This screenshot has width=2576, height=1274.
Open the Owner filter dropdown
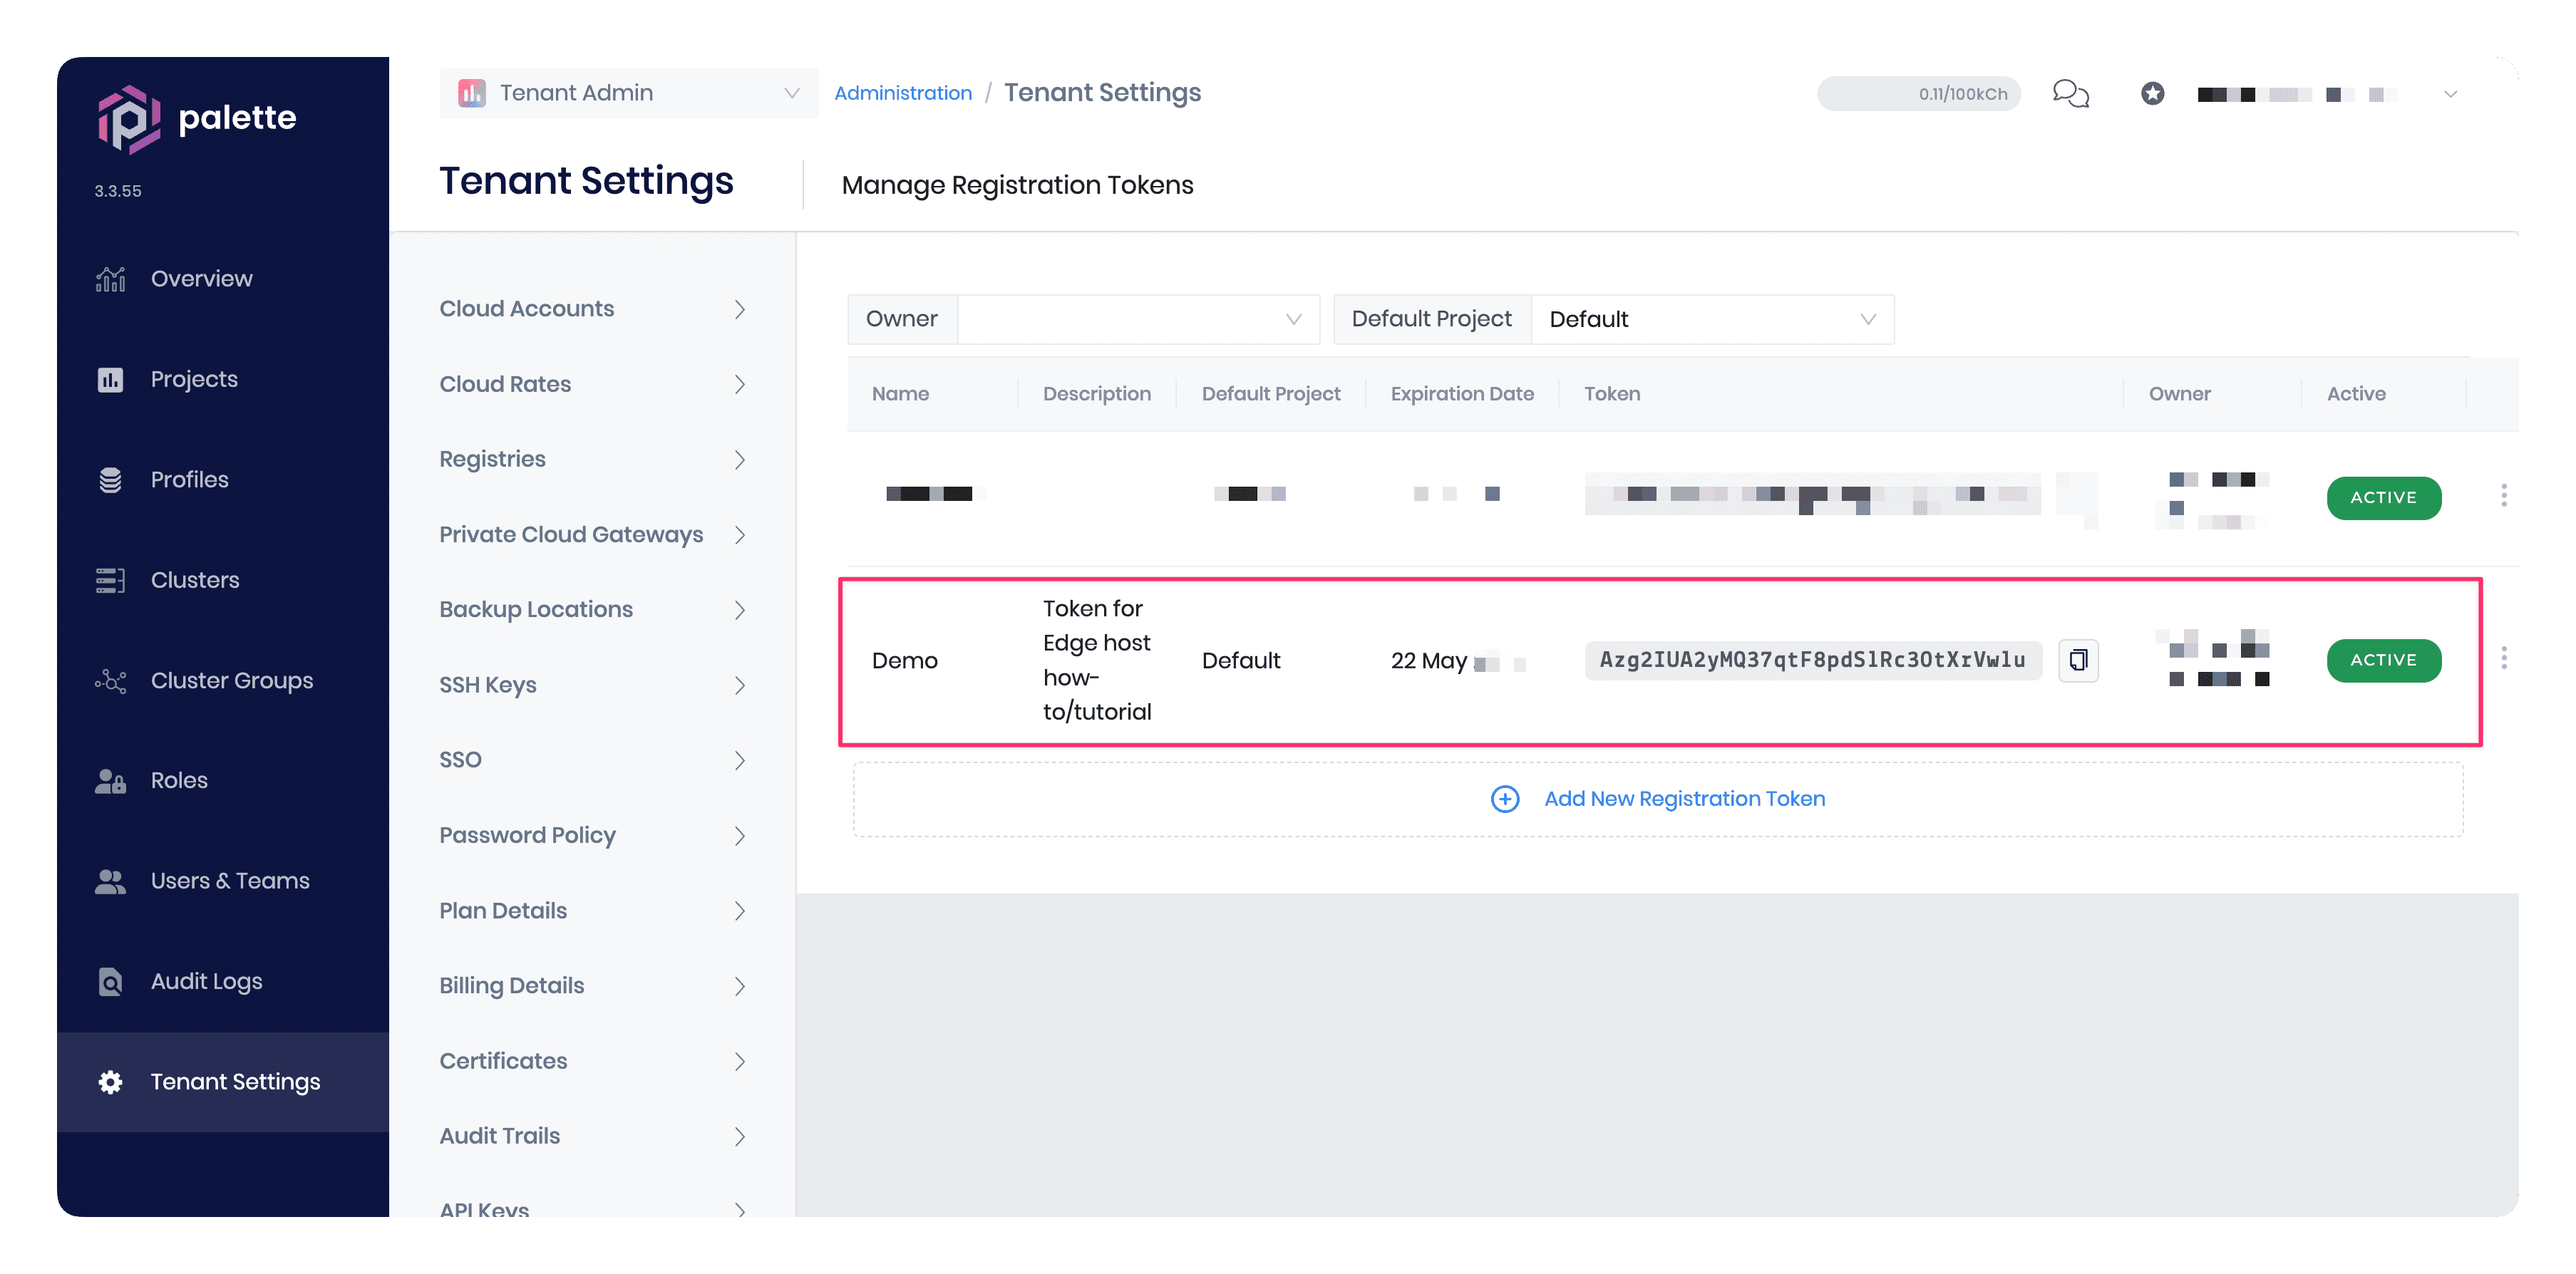(1138, 319)
